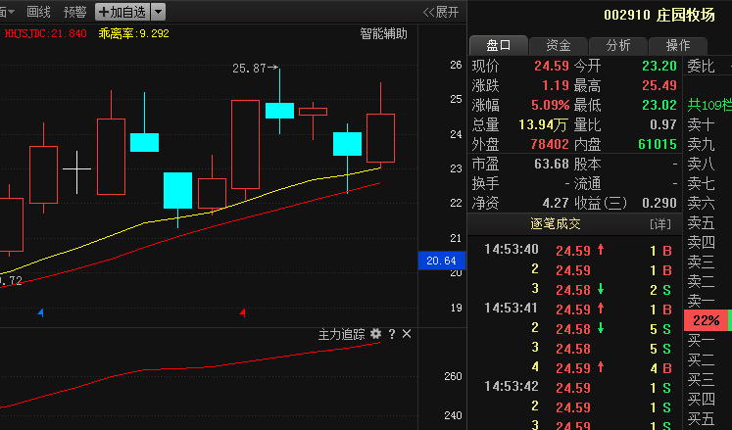Click the blue triangle marker below chart

[x=40, y=312]
